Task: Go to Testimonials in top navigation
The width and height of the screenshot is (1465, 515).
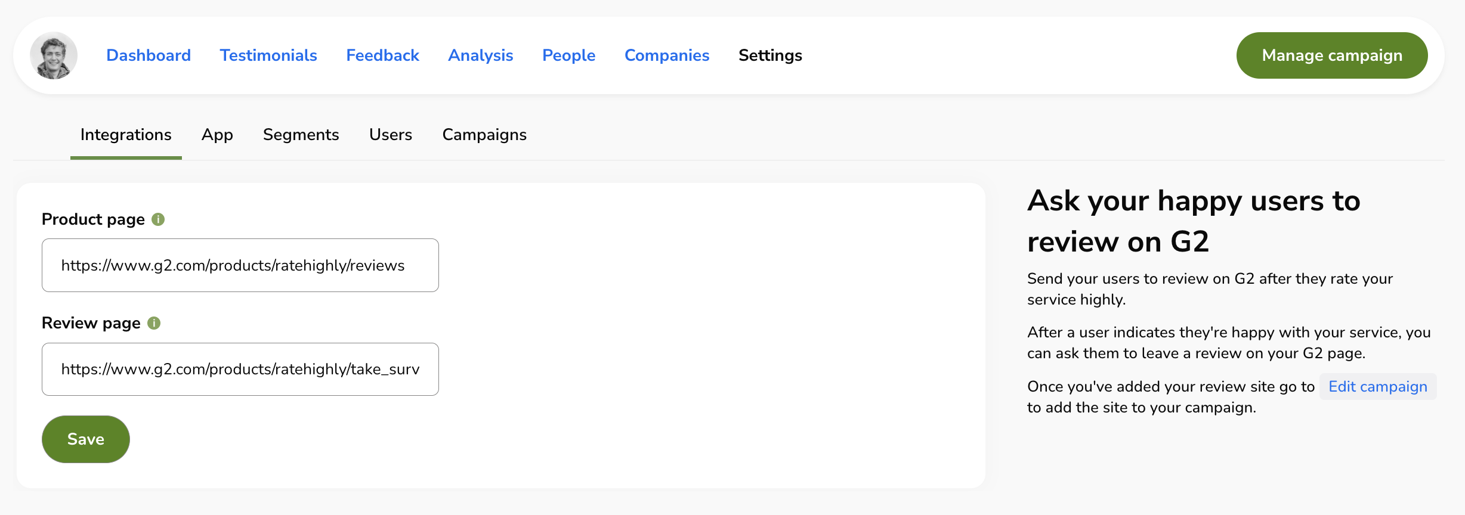Action: [268, 55]
